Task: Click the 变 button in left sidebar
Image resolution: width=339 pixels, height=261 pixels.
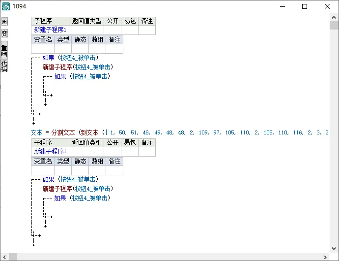Action: [4, 33]
